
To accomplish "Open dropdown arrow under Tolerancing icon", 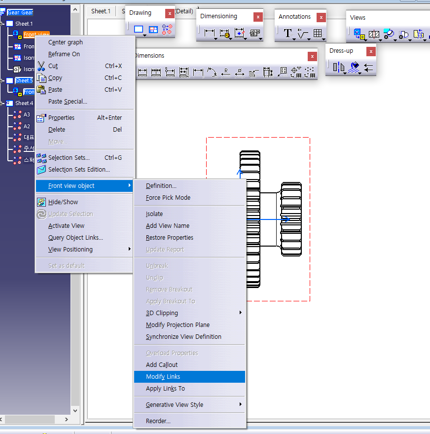I will (x=261, y=39).
